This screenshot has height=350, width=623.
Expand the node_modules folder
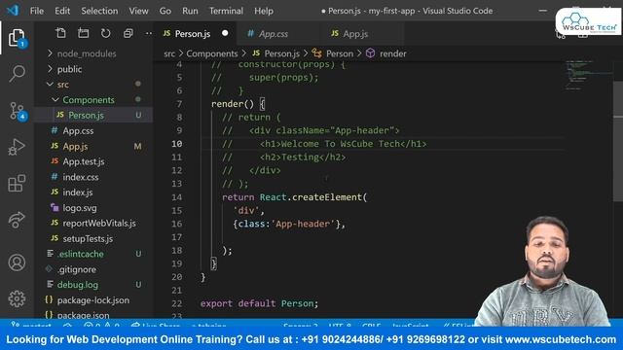[x=93, y=53]
